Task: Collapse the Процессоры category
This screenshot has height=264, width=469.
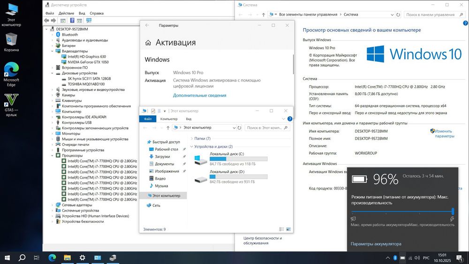Action: (x=52, y=156)
